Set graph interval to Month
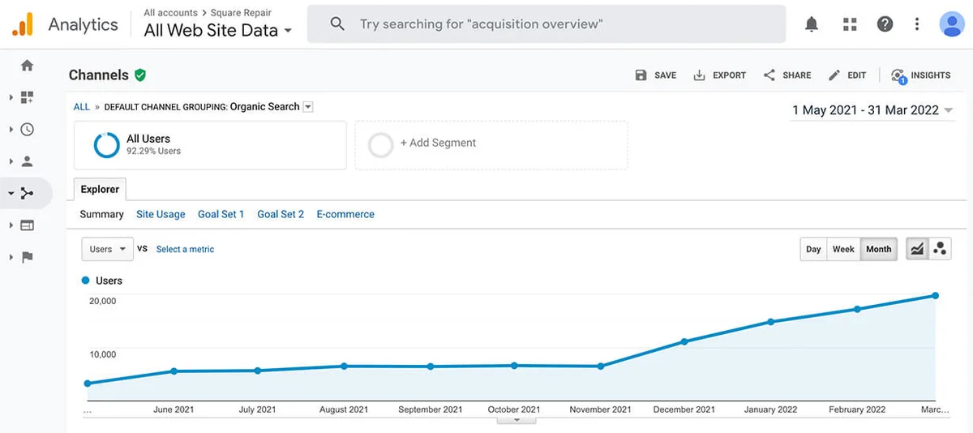Viewport: 973px width, 433px height. 878,249
